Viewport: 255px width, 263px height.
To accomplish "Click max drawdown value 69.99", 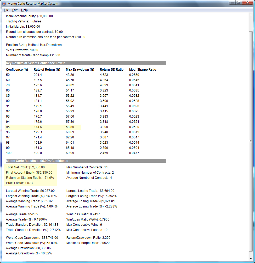I will click(x=70, y=153).
